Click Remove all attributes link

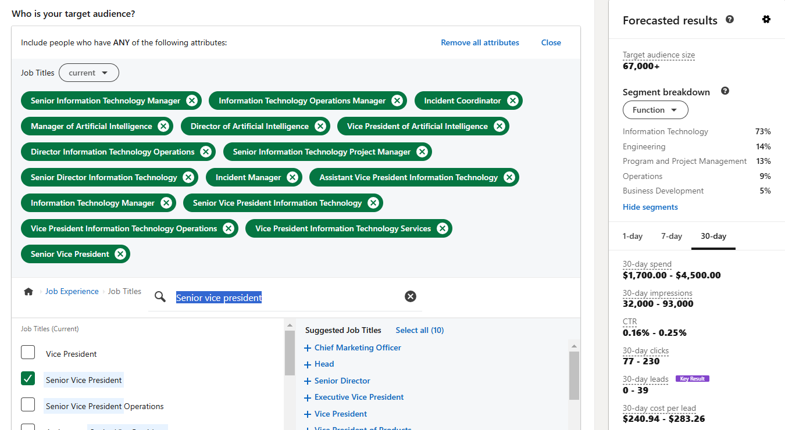pyautogui.click(x=480, y=42)
